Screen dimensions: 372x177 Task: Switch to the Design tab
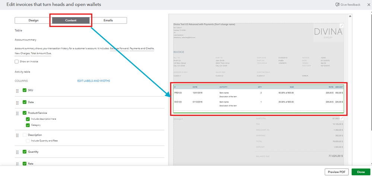pyautogui.click(x=34, y=20)
